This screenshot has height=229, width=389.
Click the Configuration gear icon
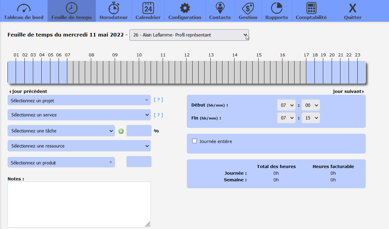tap(185, 8)
